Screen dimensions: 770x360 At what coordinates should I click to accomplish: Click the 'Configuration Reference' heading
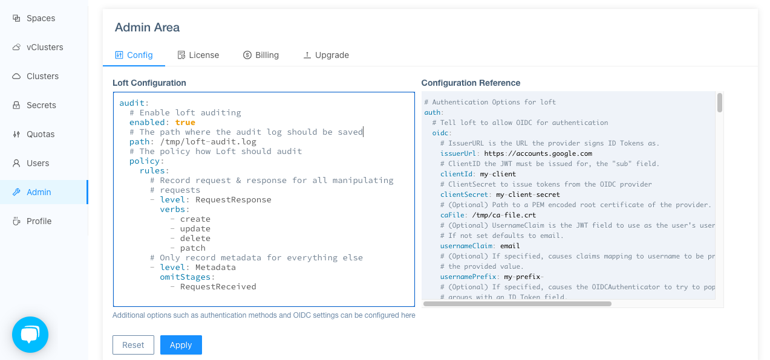471,83
